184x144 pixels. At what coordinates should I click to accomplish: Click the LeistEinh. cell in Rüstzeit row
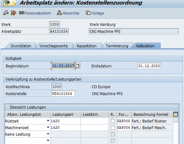(95, 121)
